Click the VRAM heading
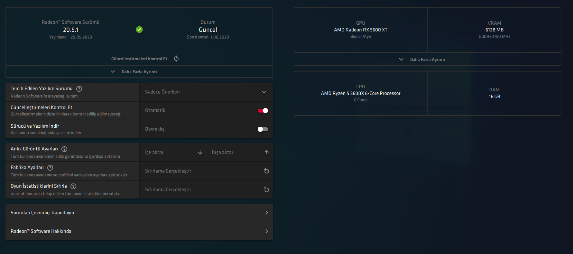 [x=494, y=23]
